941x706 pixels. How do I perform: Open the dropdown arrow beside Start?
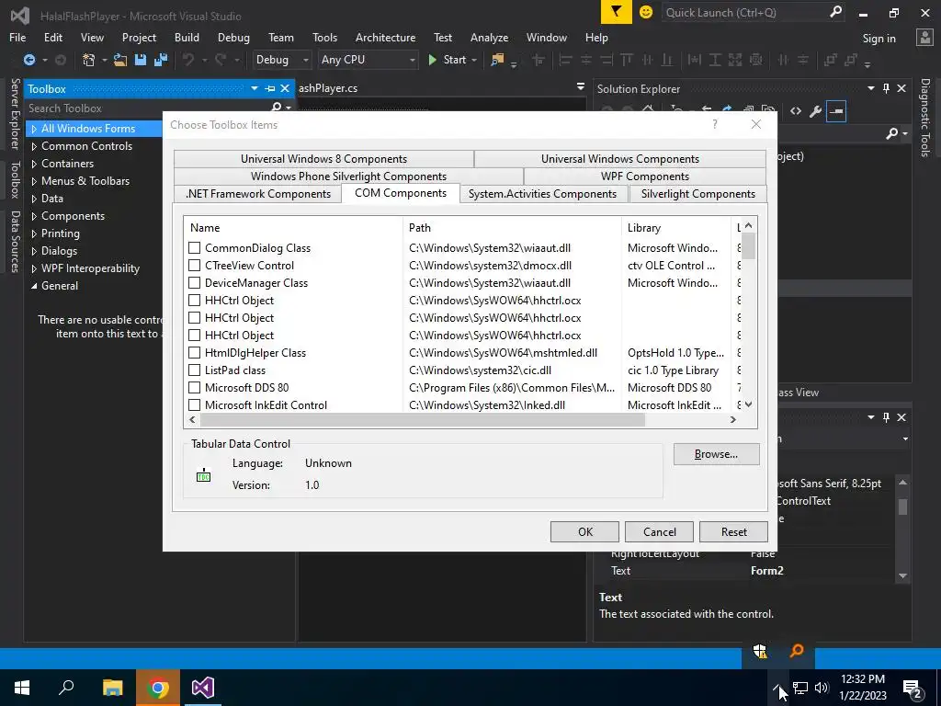click(474, 60)
